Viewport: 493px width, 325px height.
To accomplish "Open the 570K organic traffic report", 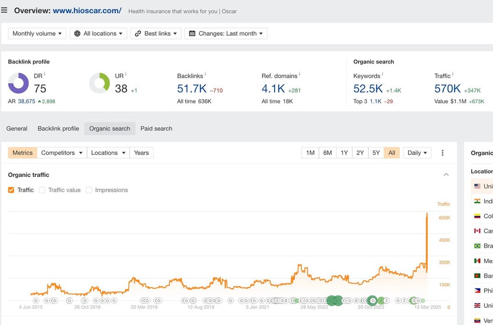I will pyautogui.click(x=448, y=89).
